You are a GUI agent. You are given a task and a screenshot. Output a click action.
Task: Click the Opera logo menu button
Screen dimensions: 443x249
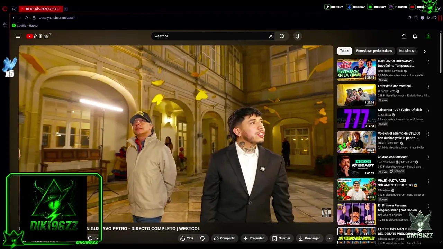pos(4,9)
